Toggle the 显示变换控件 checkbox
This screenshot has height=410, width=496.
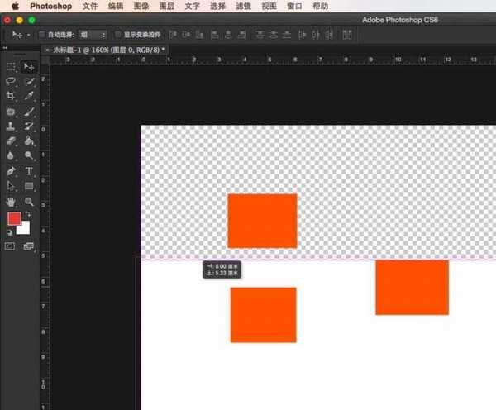pos(117,35)
